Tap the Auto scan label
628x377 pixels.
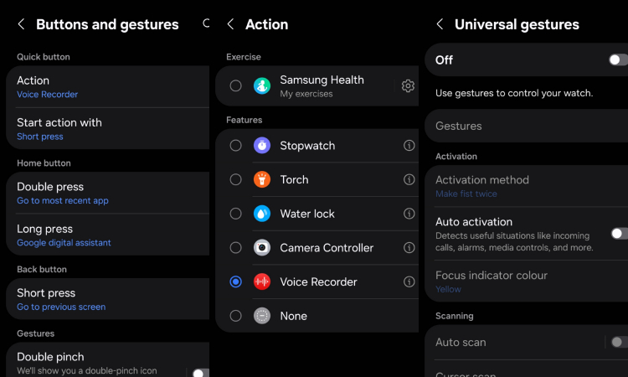click(461, 342)
